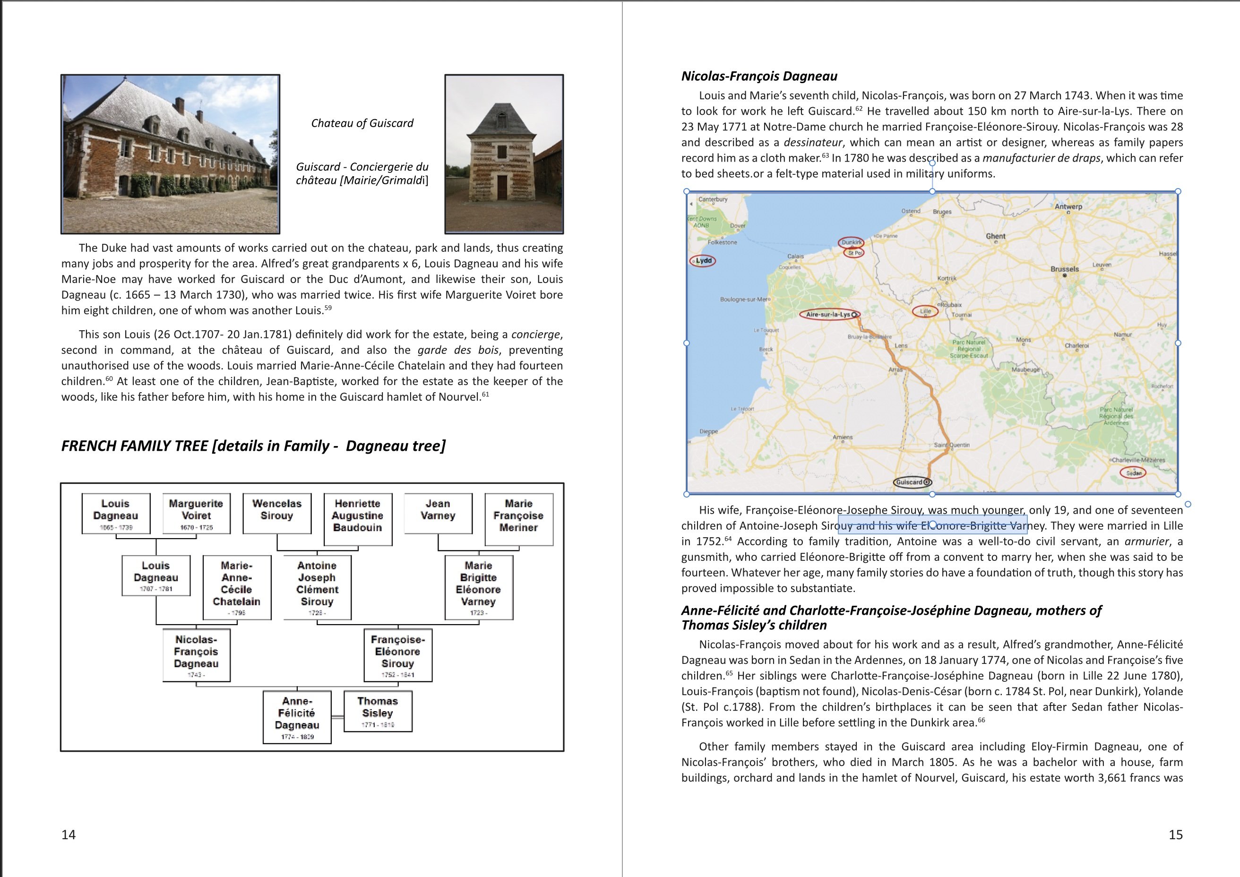Click the 'Guiscard - Conciergerie du château' caption

tap(362, 173)
